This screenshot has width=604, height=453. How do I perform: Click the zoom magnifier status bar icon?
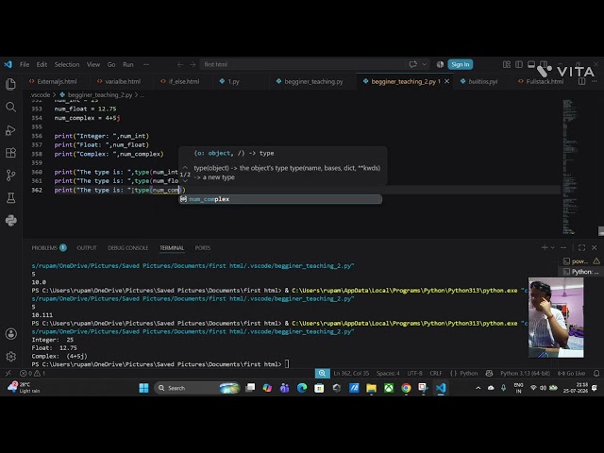click(322, 374)
